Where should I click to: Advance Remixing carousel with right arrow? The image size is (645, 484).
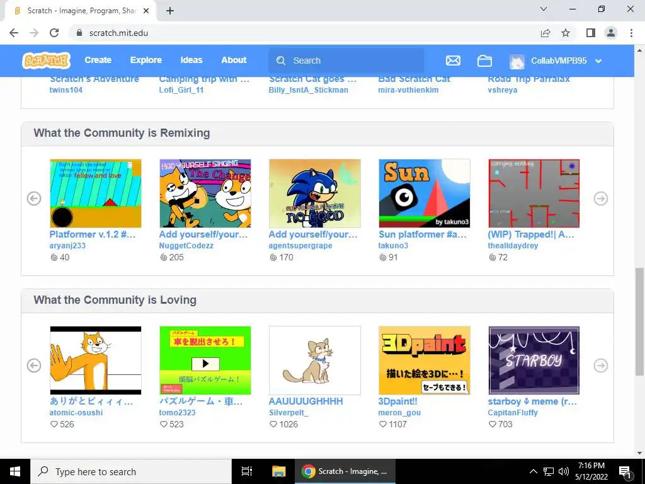tap(600, 199)
